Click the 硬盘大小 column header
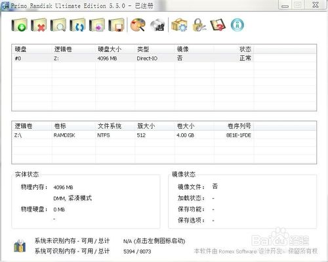The image size is (328, 262). [x=115, y=49]
